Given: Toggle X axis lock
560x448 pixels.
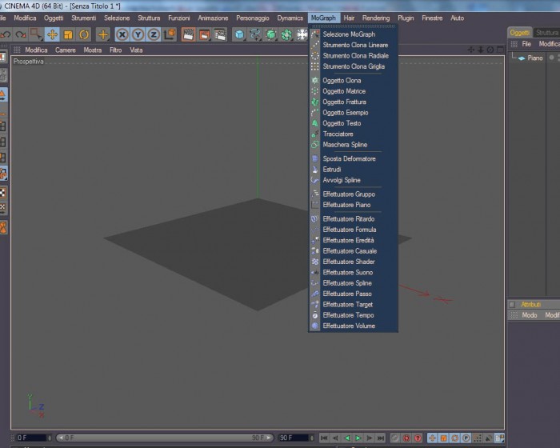Looking at the screenshot, I should pos(122,34).
